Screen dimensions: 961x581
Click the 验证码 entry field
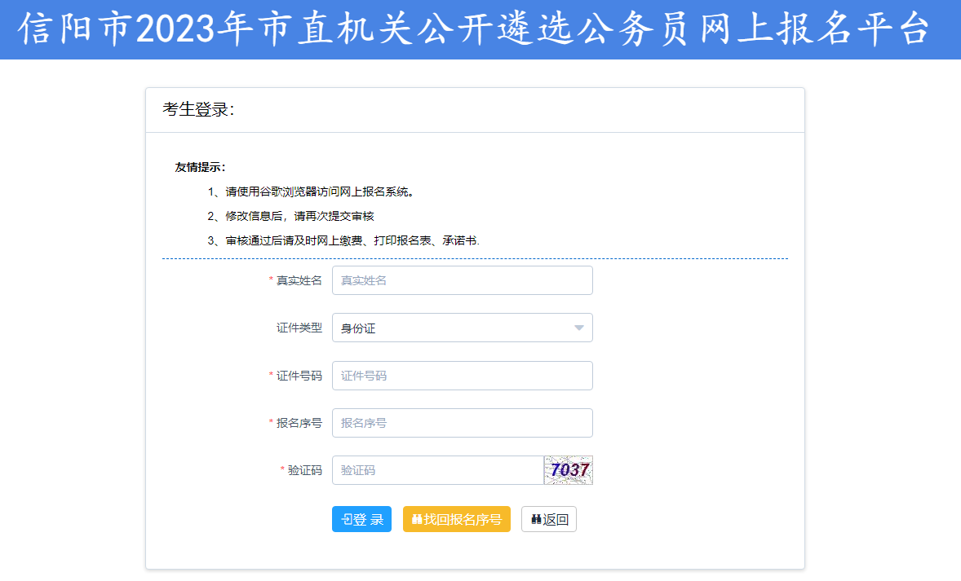pos(437,470)
